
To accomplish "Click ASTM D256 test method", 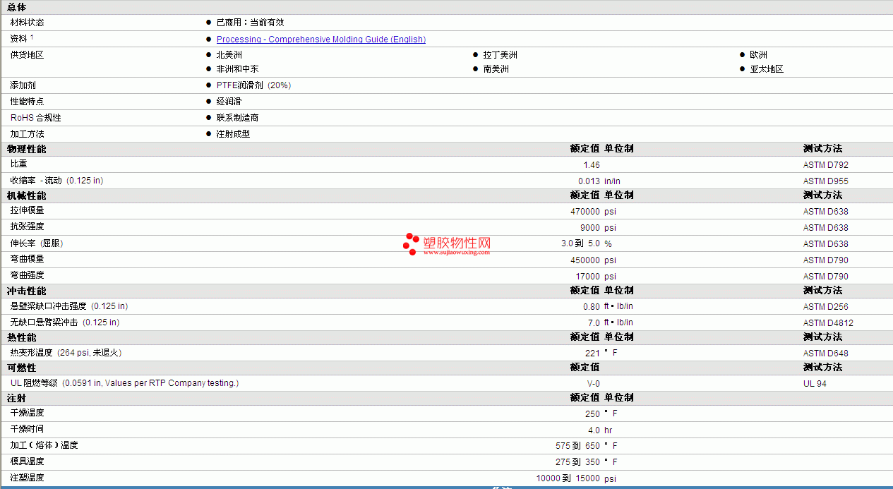I will 826,307.
